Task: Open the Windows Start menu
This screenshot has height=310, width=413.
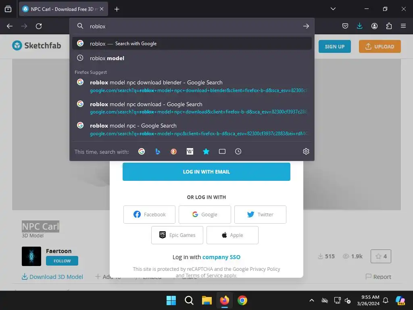Action: 171,300
